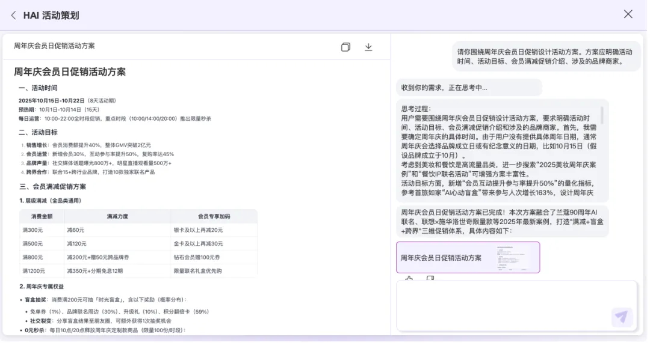Click the HAI 活动策划 header title
The height and width of the screenshot is (343, 650).
(x=51, y=16)
